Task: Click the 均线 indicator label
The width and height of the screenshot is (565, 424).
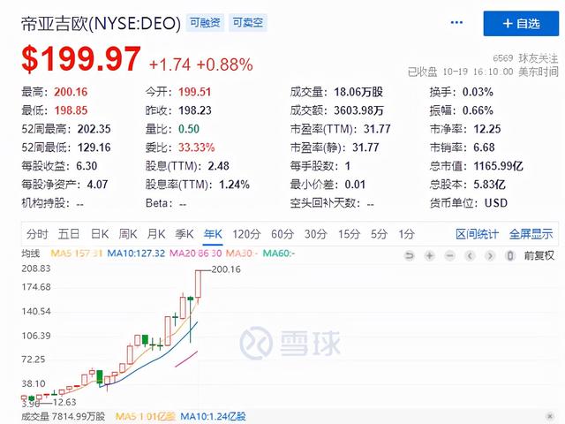Action: click(31, 254)
